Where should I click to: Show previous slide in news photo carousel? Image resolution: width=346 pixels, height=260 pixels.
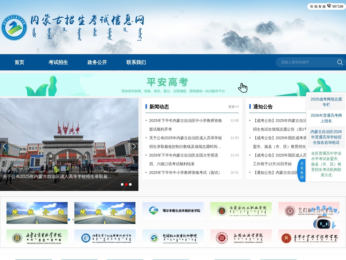coord(4,147)
